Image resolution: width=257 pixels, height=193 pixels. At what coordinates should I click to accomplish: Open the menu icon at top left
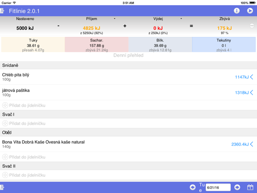[x=2, y=11]
